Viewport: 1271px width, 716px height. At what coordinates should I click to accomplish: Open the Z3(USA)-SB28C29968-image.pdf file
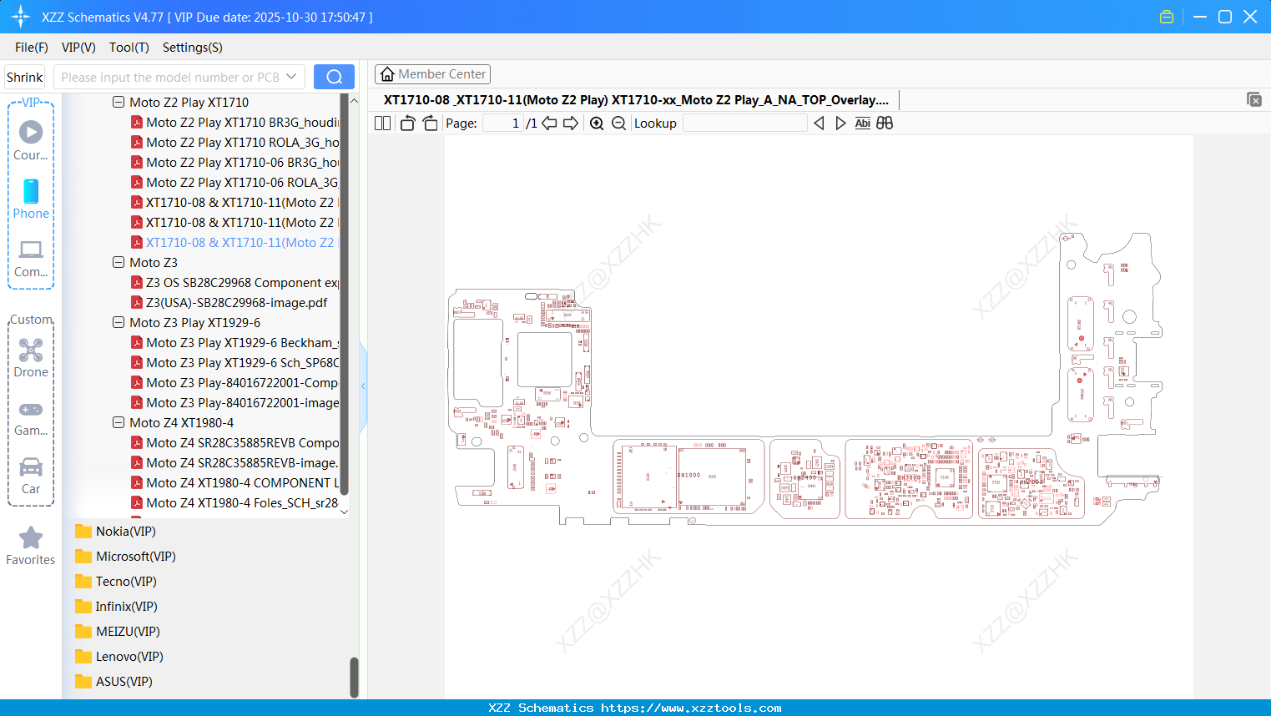click(x=236, y=303)
